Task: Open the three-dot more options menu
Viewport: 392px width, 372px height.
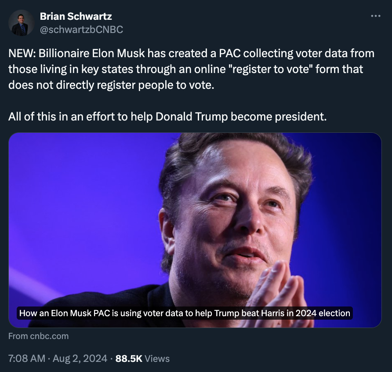Action: point(375,16)
